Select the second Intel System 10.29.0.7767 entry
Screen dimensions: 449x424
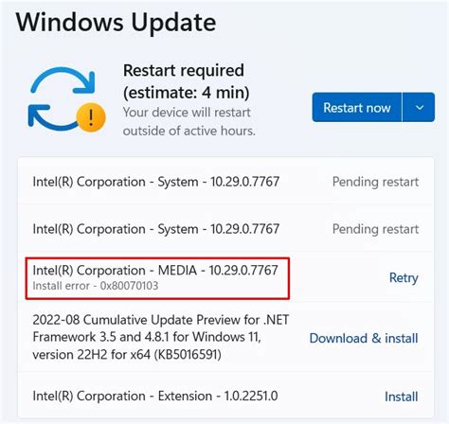click(x=156, y=229)
